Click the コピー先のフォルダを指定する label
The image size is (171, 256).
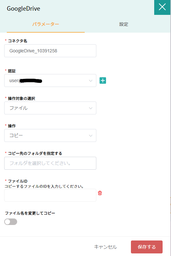(x=35, y=153)
